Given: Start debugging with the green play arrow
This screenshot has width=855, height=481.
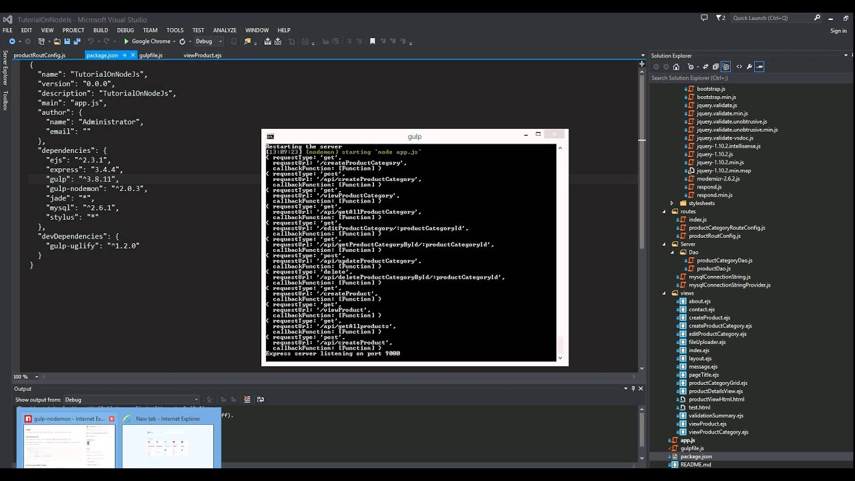Looking at the screenshot, I should (126, 41).
